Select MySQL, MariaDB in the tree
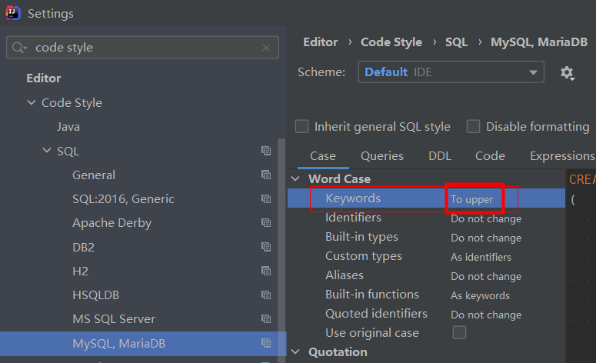Viewport: 596px width, 363px height. pyautogui.click(x=118, y=343)
